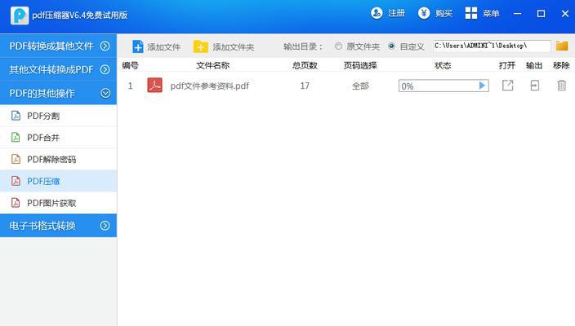Viewport: 575px width, 326px height.
Task: Click 全部 in the 页码选择 column
Action: tap(360, 86)
